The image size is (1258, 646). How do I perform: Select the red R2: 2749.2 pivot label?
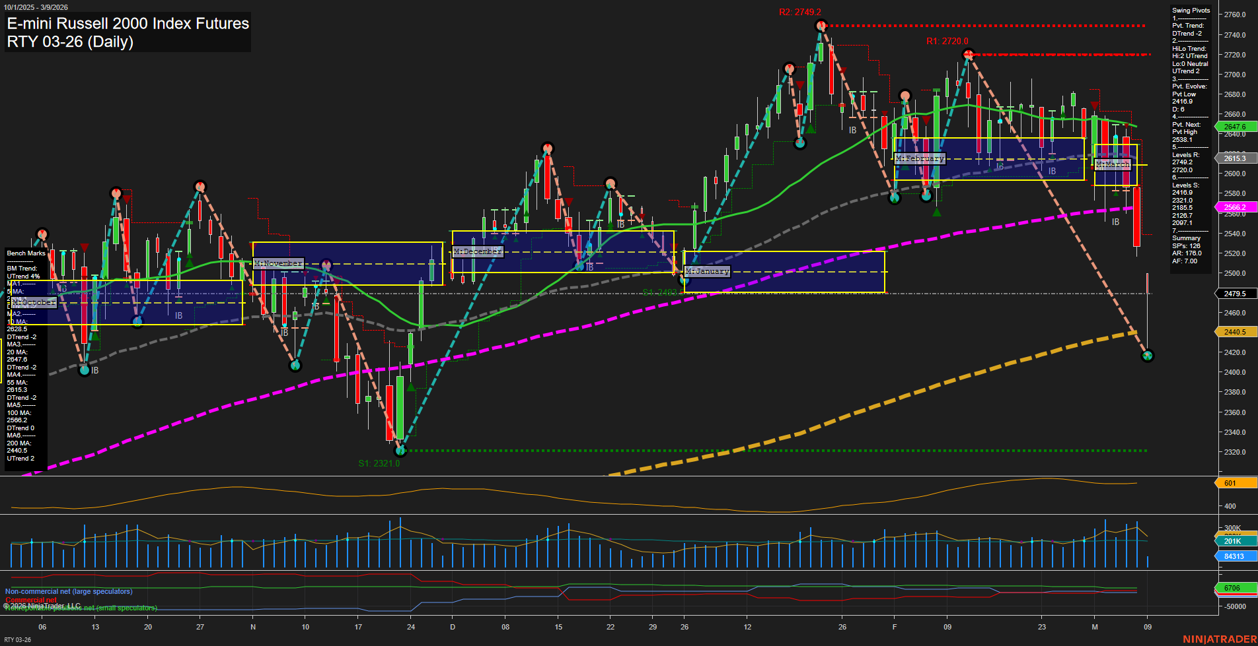(800, 11)
